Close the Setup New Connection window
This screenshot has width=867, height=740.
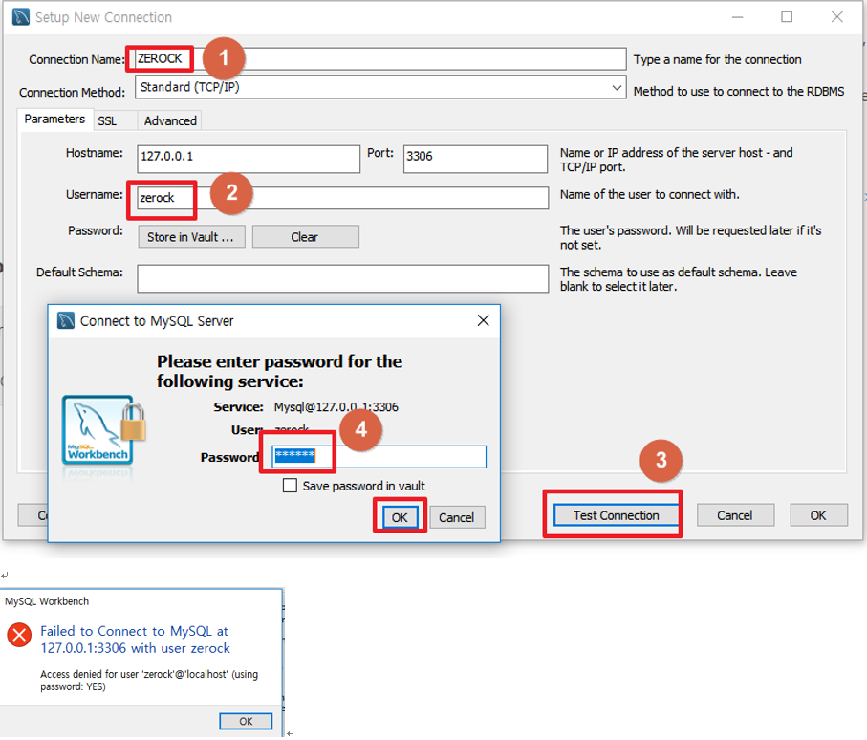pyautogui.click(x=837, y=17)
